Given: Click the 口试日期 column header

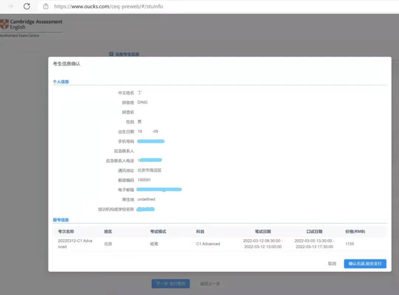Looking at the screenshot, I should (x=314, y=232).
